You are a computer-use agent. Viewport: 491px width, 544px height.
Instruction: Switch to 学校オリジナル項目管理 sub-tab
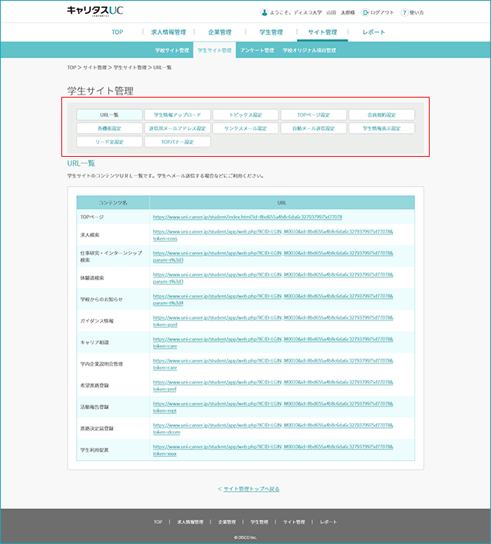[x=309, y=50]
